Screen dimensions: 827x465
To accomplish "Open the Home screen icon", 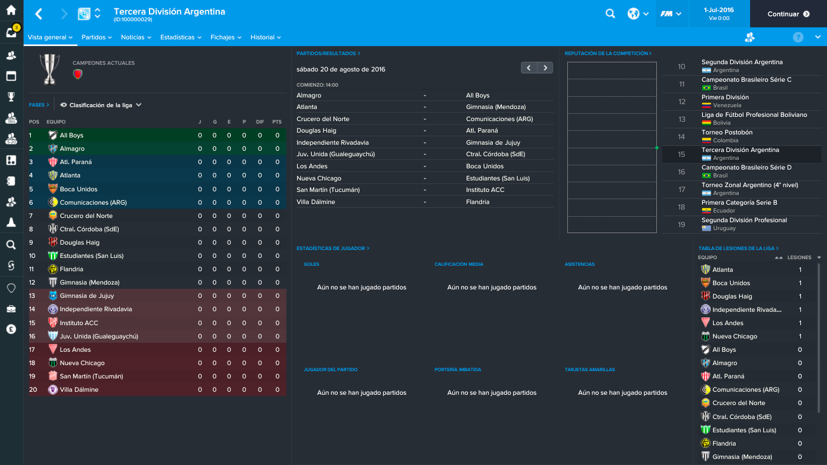I will click(x=11, y=10).
